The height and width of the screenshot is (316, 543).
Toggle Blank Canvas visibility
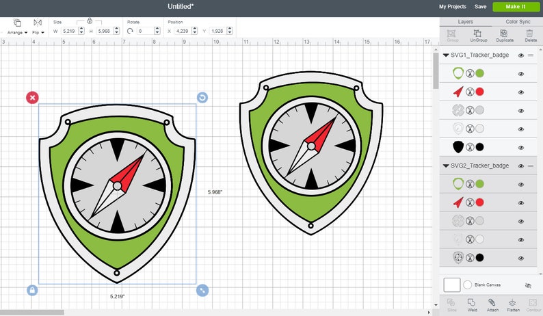coord(528,285)
